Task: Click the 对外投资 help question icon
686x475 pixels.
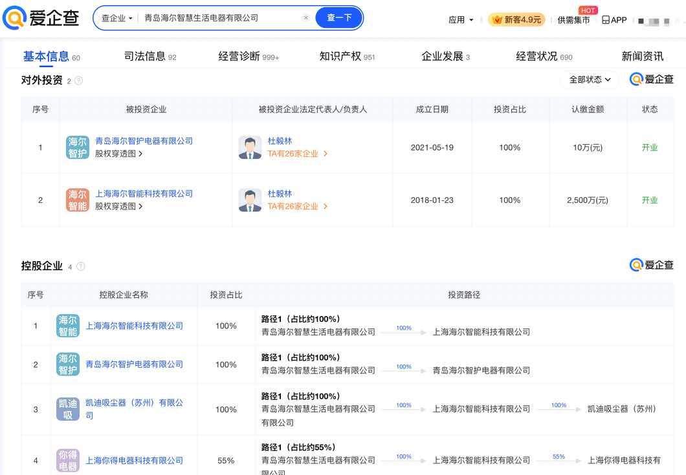Action: click(78, 81)
